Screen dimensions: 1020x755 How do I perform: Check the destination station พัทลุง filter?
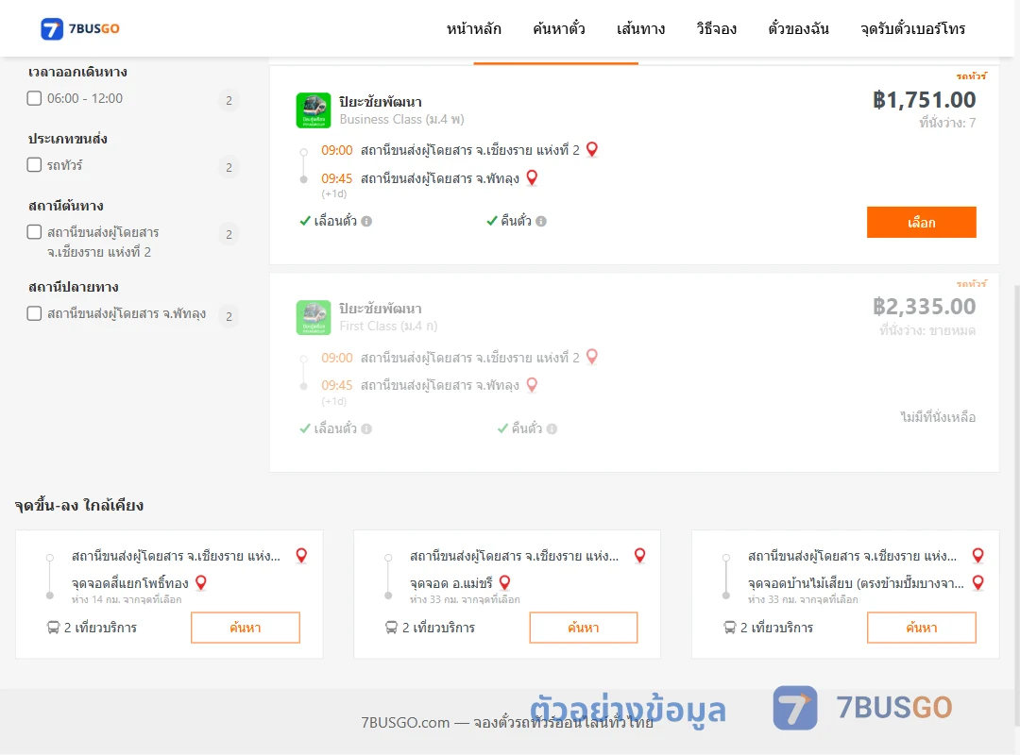click(x=35, y=312)
